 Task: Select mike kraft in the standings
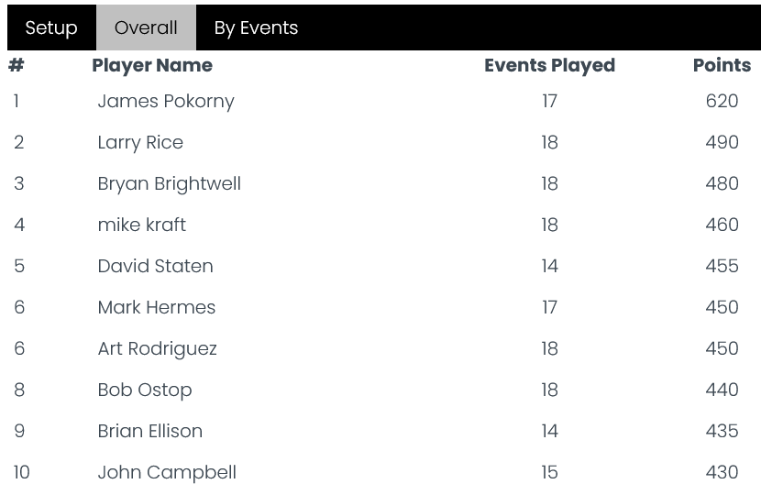[x=142, y=225]
